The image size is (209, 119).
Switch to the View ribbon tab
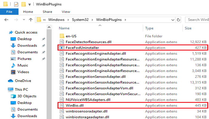[x=66, y=12]
